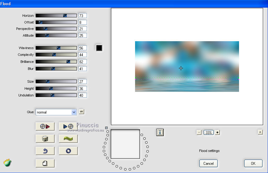The image size is (268, 173).
Task: Click the Brilliance slider
Action: (x=56, y=62)
